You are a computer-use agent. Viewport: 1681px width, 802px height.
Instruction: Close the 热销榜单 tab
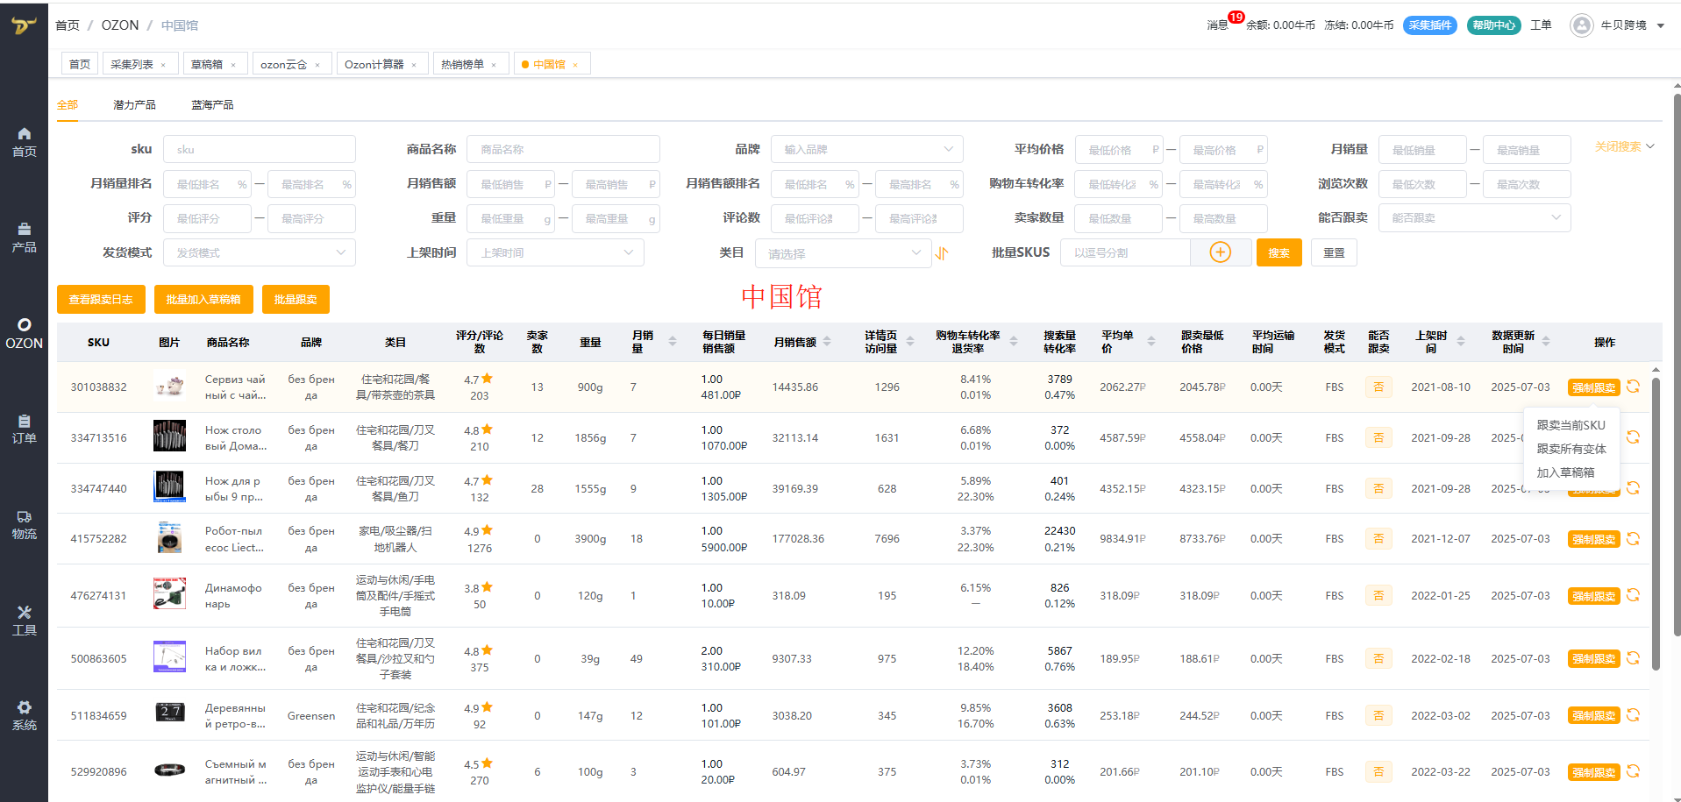pyautogui.click(x=494, y=65)
